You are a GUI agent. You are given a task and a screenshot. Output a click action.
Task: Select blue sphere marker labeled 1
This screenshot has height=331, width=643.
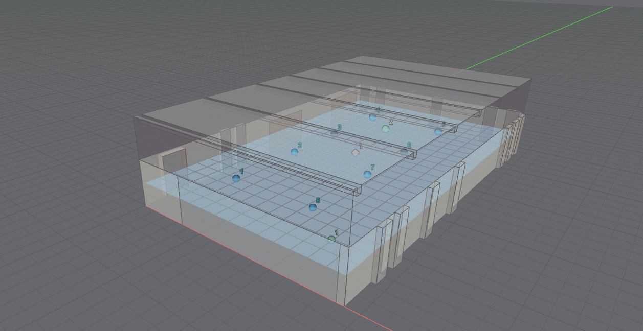click(x=236, y=178)
